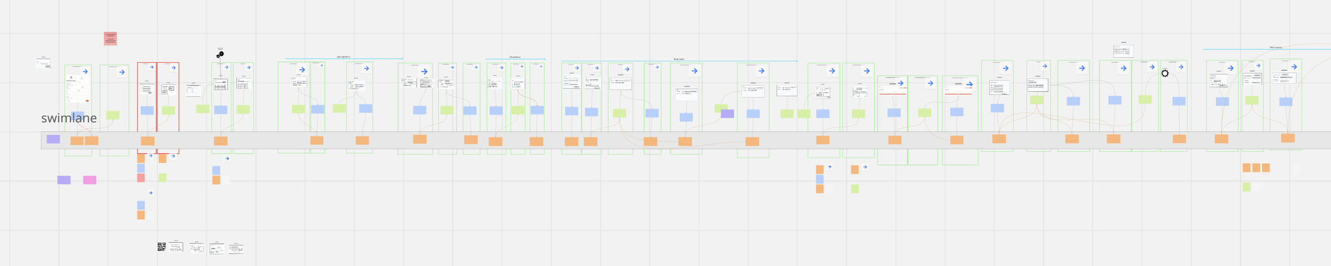The image size is (1331, 266).
Task: Click the lowest arrow below the red frames
Action: pyautogui.click(x=150, y=193)
